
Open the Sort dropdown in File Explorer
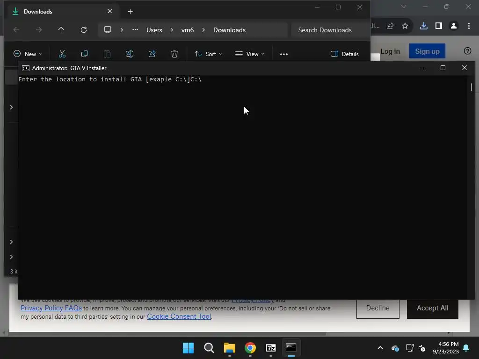coord(208,54)
